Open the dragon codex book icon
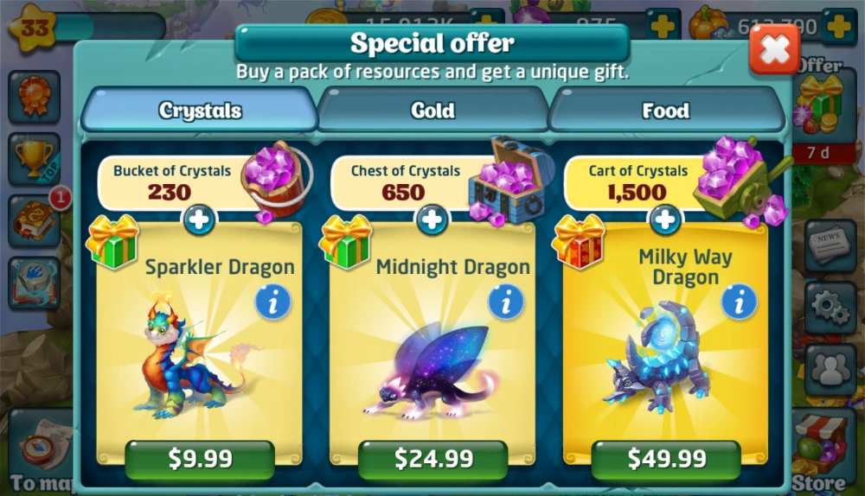This screenshot has width=865, height=496. pyautogui.click(x=35, y=283)
